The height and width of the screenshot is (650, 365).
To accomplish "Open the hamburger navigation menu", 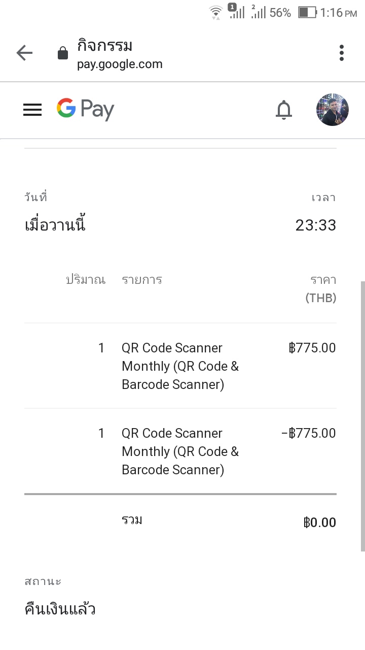I will point(32,110).
